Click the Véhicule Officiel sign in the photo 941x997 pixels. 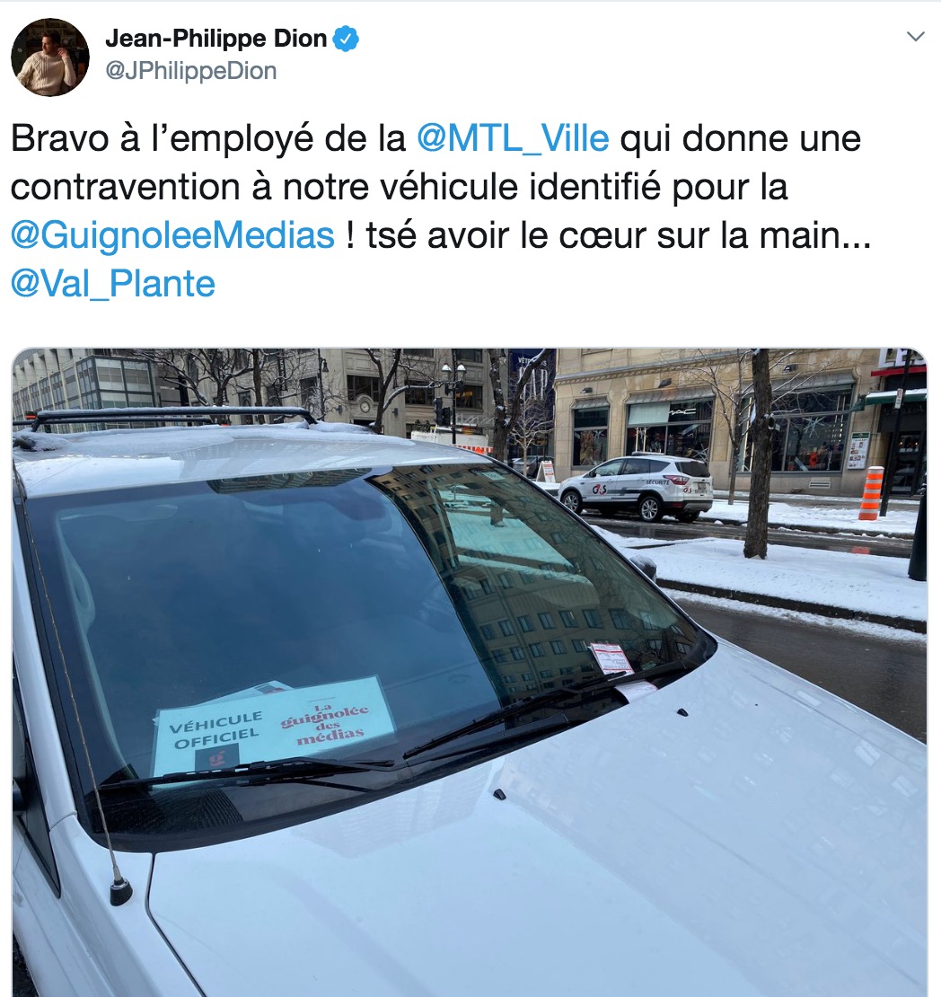pyautogui.click(x=216, y=730)
